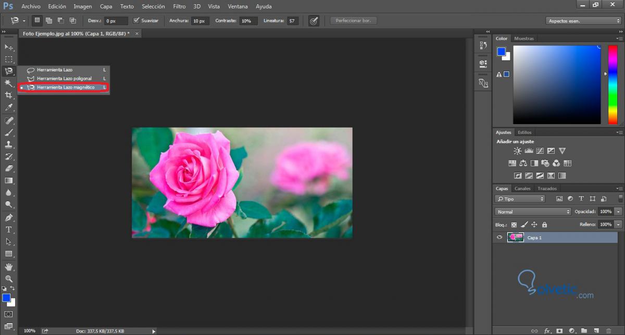Open the Aspectos esen. workspace dropdown
625x335 pixels.
click(583, 21)
